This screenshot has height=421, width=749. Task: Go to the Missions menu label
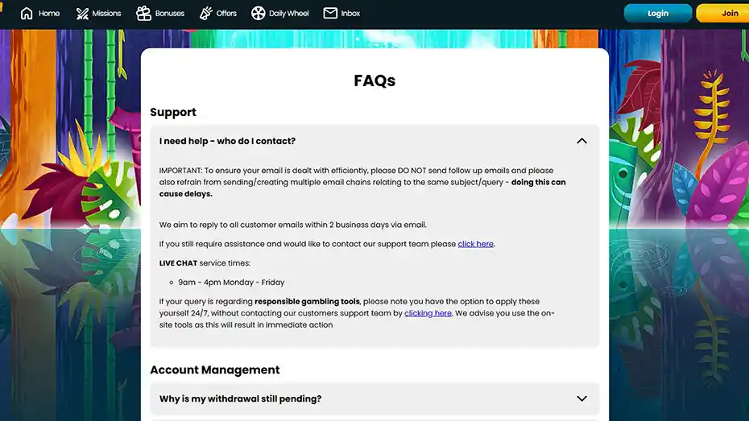pyautogui.click(x=106, y=13)
